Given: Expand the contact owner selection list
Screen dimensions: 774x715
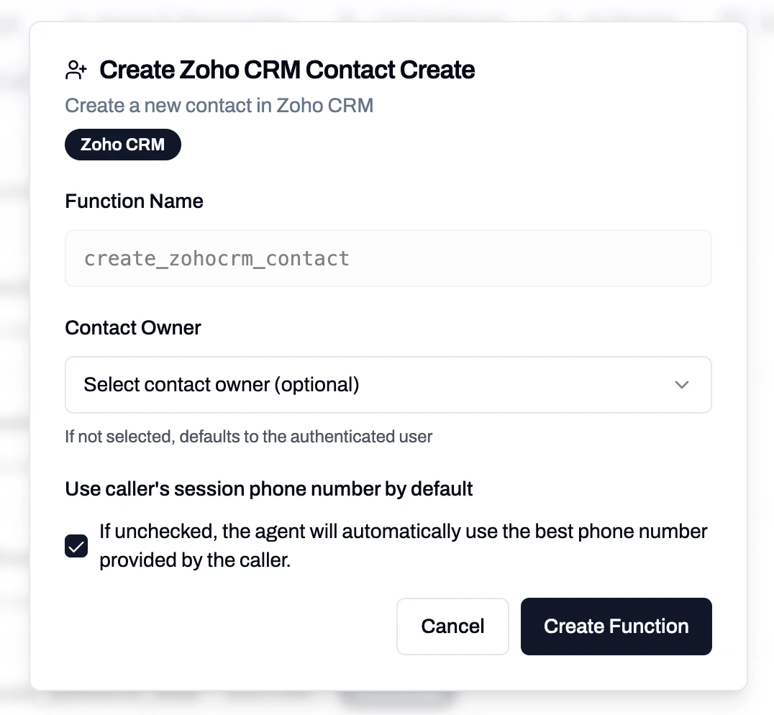Looking at the screenshot, I should coord(388,384).
